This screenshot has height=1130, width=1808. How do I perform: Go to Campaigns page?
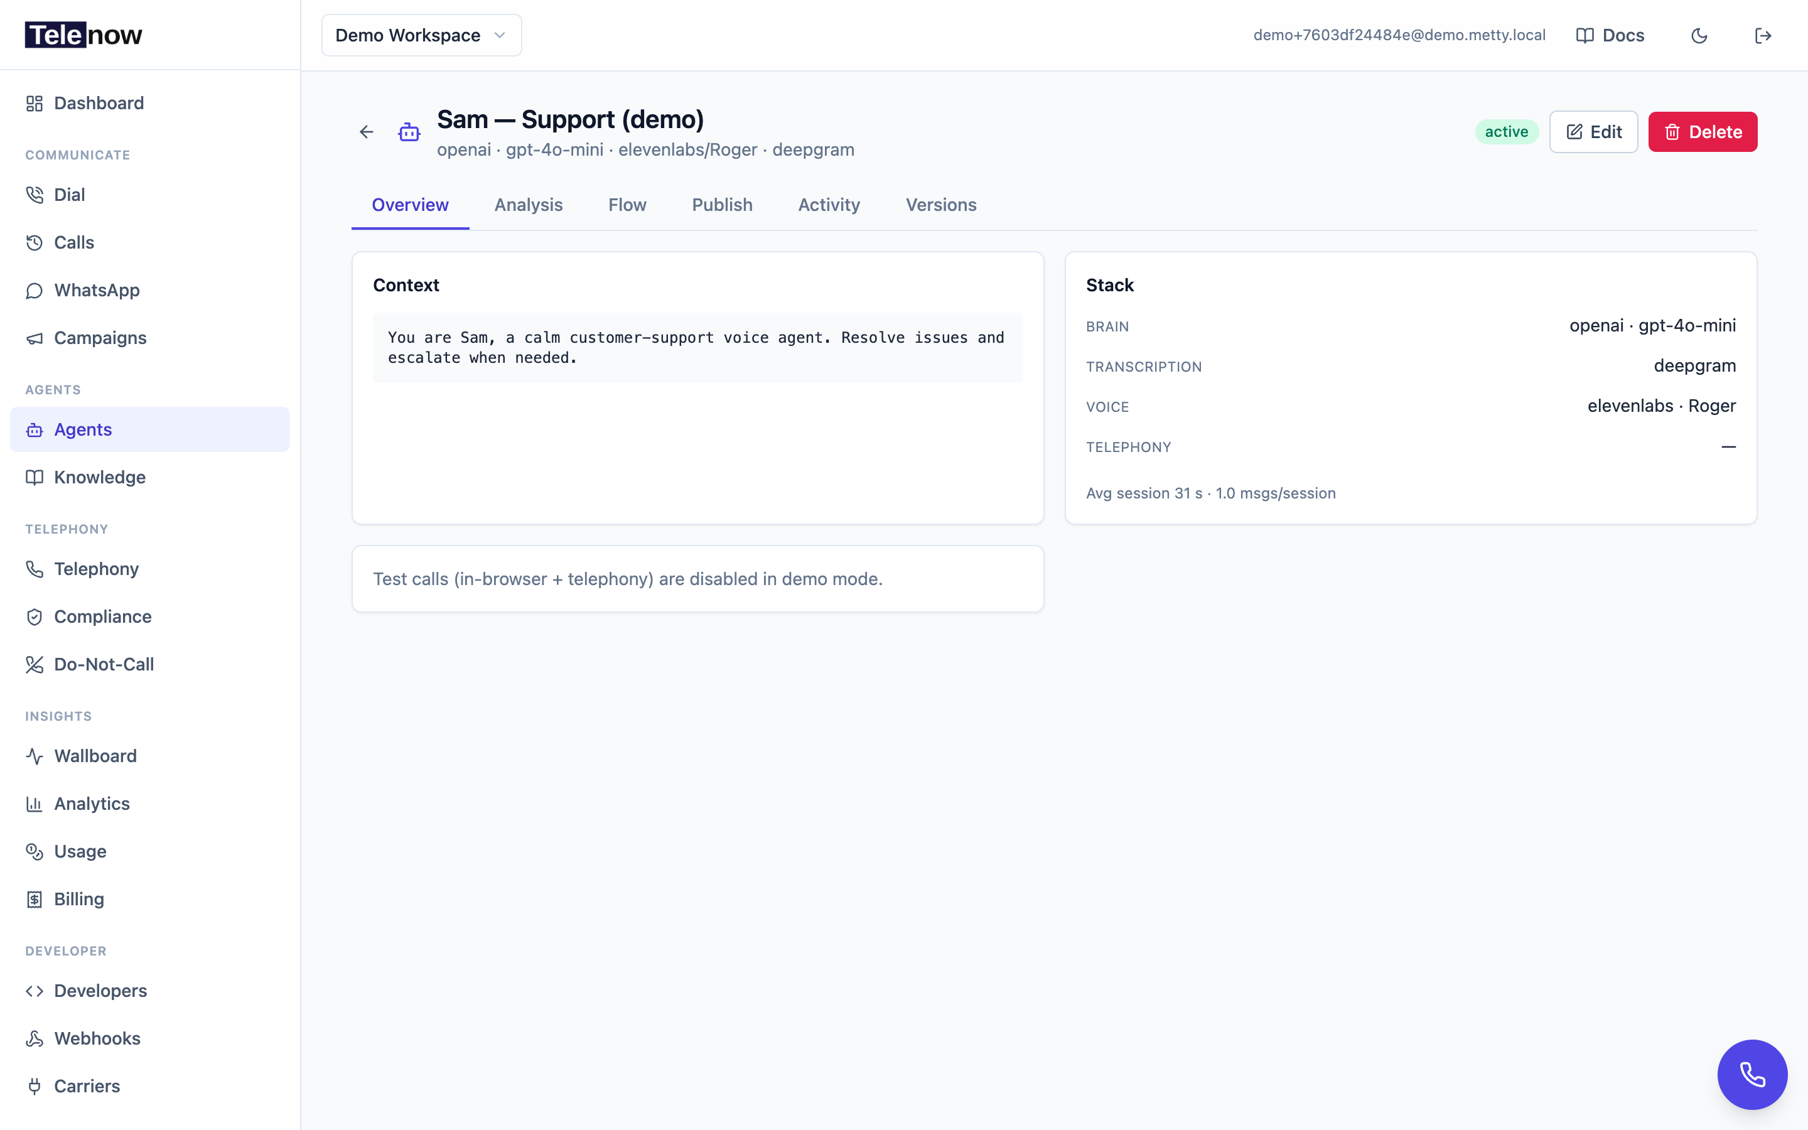pyautogui.click(x=150, y=338)
